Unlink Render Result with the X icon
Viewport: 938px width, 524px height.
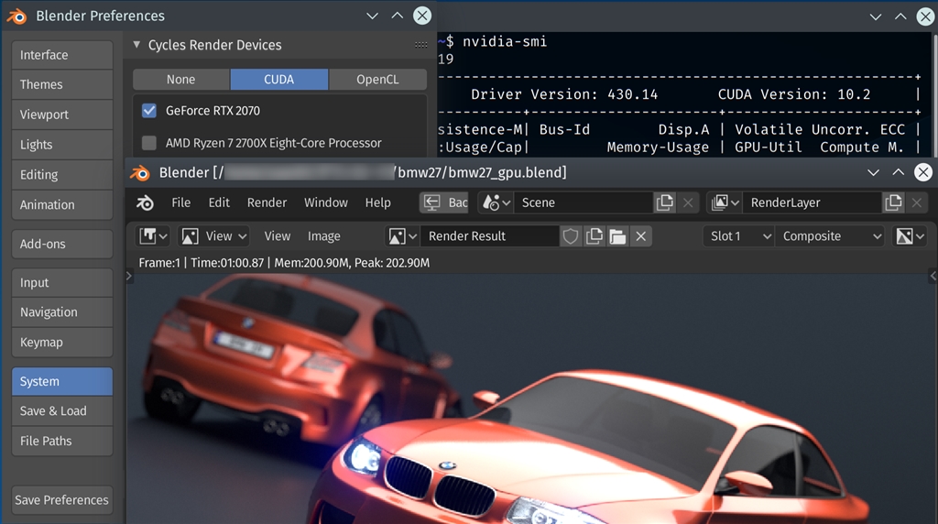coord(640,236)
